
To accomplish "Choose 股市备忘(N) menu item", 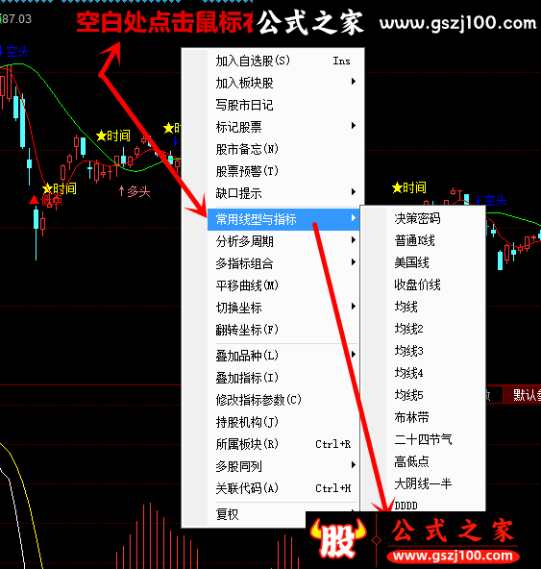I will (x=283, y=149).
